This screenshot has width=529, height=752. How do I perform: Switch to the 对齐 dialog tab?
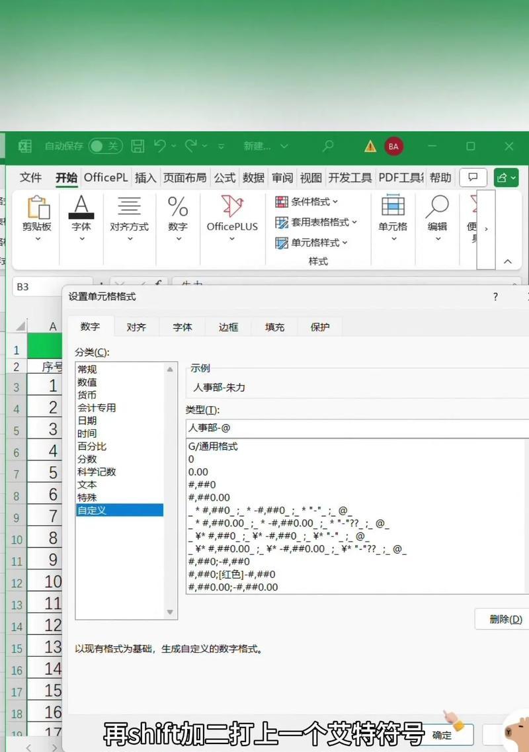pyautogui.click(x=136, y=327)
